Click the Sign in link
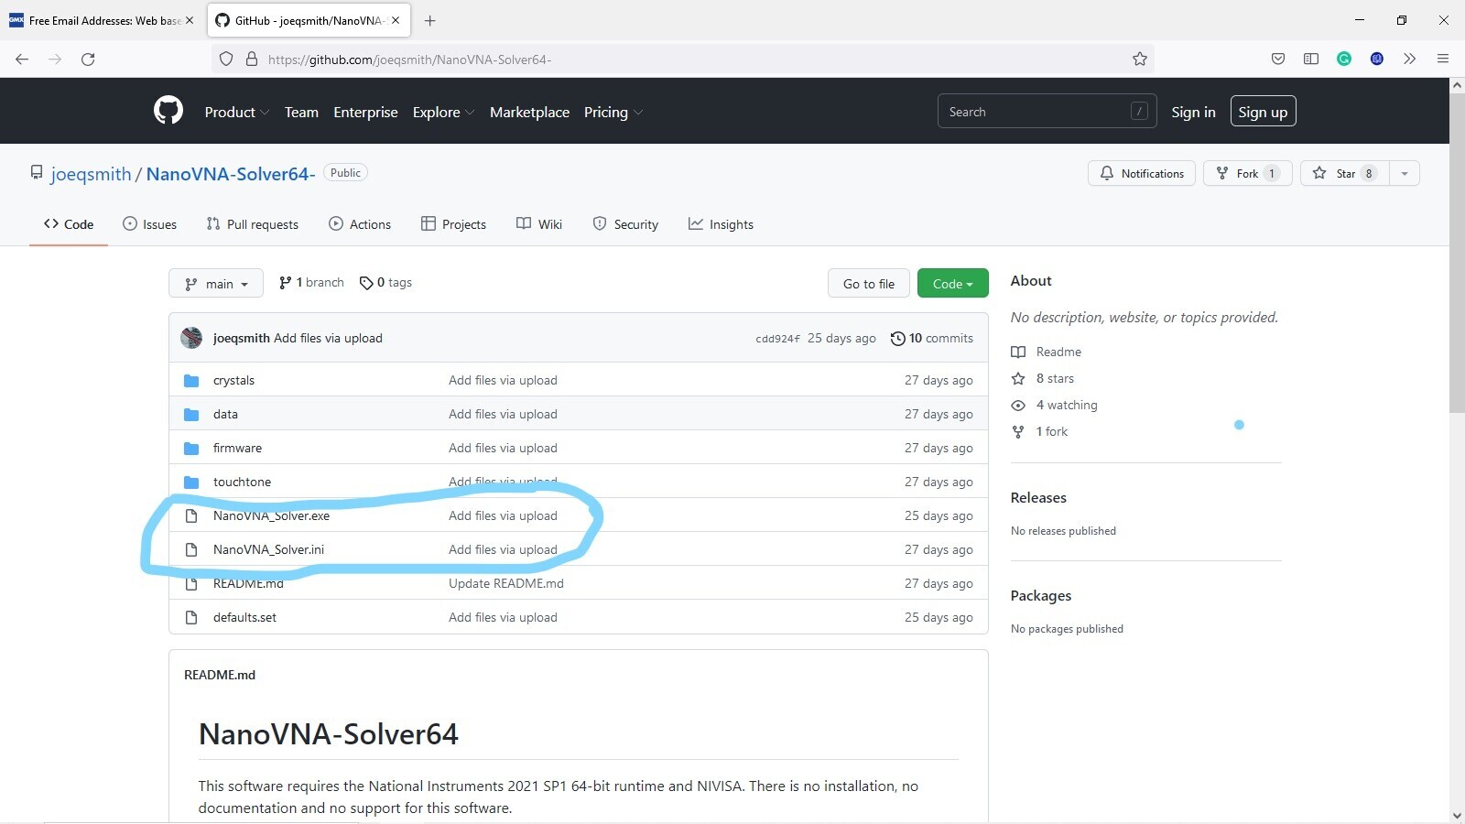This screenshot has height=824, width=1465. pos(1193,112)
